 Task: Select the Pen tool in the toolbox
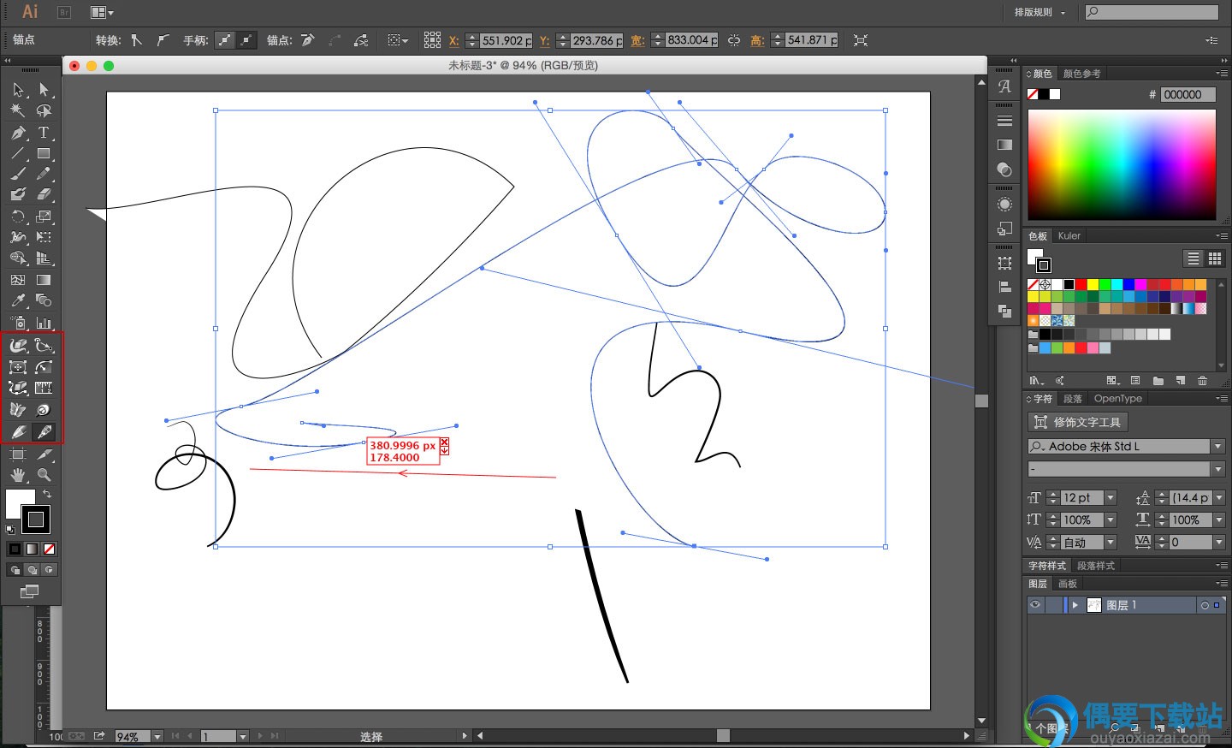(x=18, y=133)
